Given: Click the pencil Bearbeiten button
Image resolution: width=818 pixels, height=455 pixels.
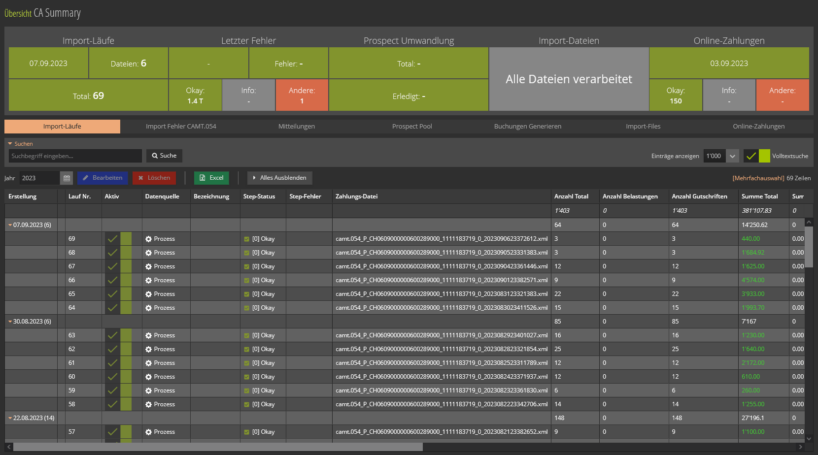Looking at the screenshot, I should tap(102, 178).
